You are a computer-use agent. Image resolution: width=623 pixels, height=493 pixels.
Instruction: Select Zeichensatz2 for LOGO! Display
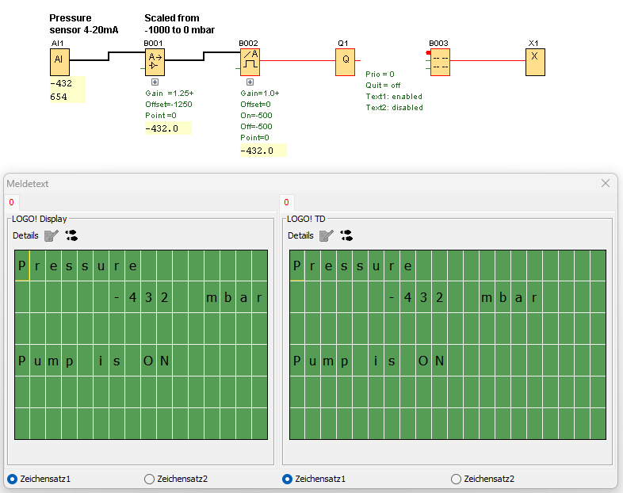[150, 479]
